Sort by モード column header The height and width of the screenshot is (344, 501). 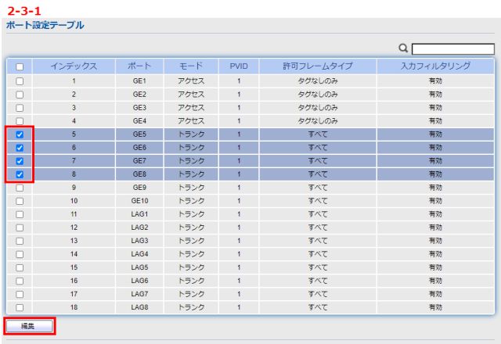191,66
